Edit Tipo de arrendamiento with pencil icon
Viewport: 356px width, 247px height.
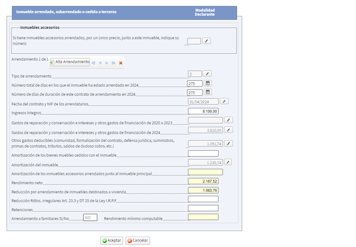click(207, 74)
